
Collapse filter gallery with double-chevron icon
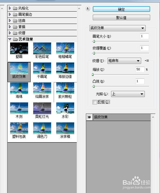click(88, 9)
